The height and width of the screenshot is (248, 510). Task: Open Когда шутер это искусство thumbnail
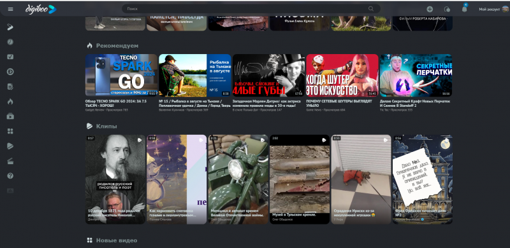click(x=342, y=75)
